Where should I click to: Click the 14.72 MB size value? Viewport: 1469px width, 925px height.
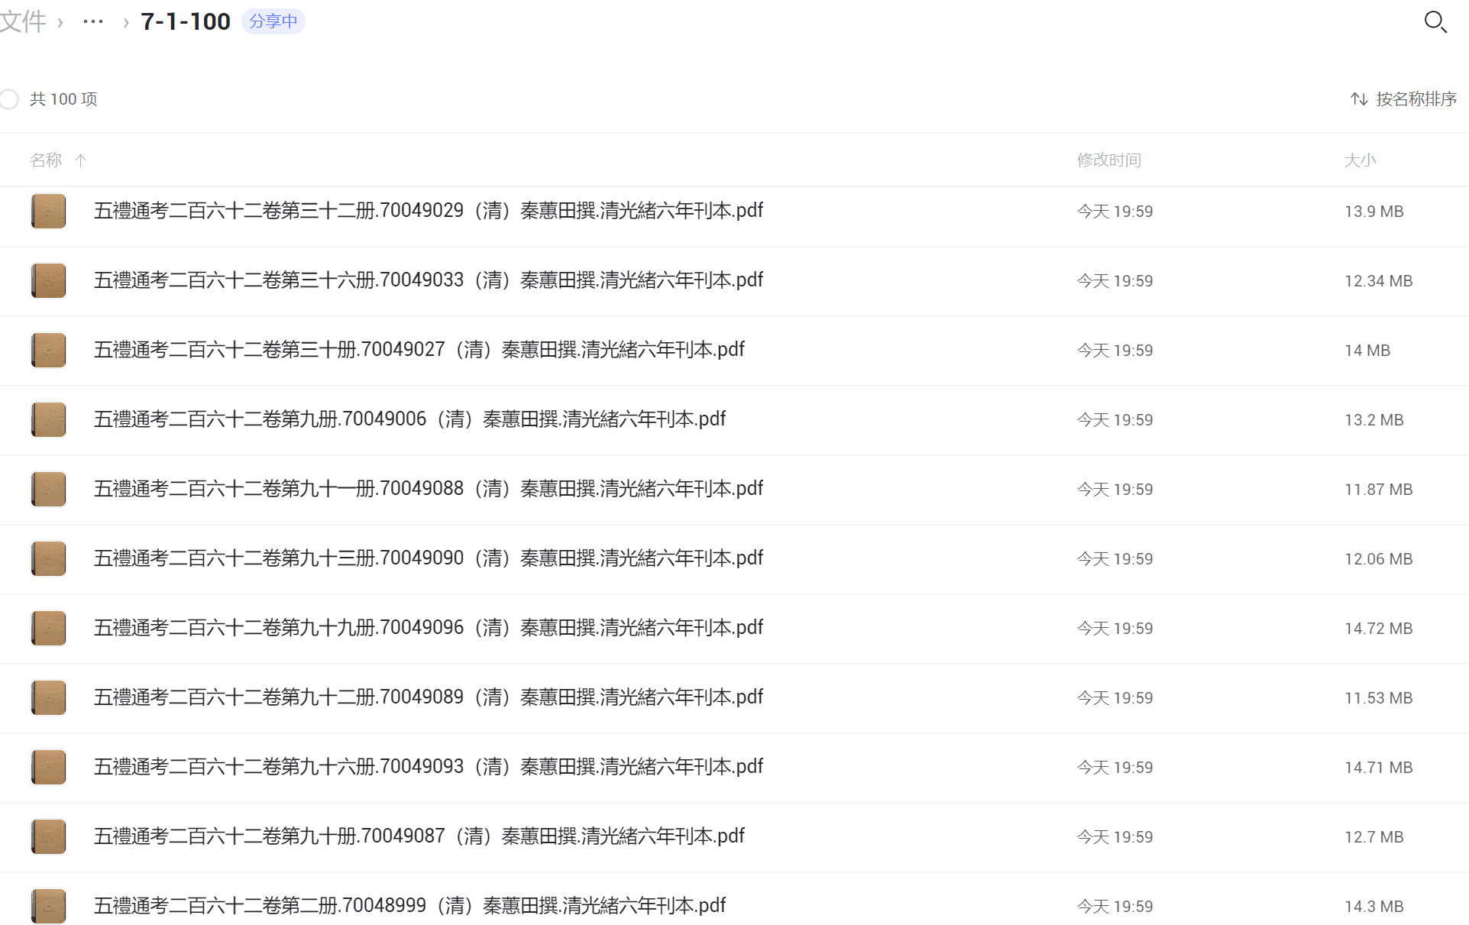tap(1379, 629)
